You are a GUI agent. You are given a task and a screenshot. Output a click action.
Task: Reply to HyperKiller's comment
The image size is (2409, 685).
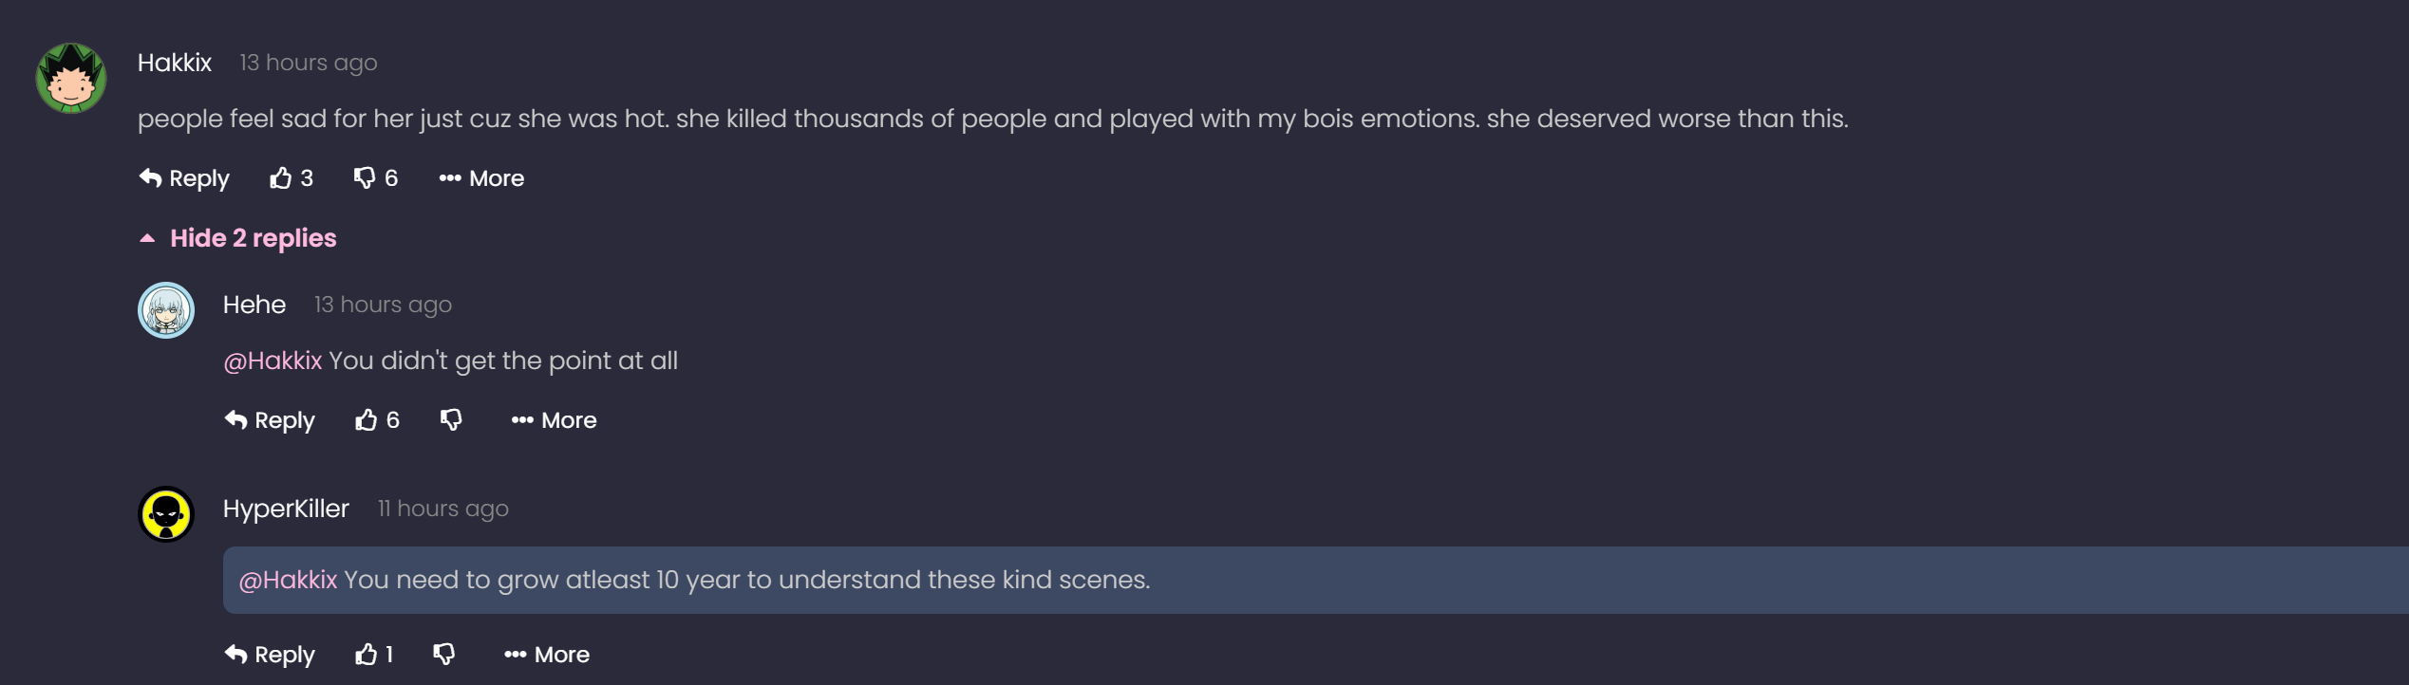[270, 655]
